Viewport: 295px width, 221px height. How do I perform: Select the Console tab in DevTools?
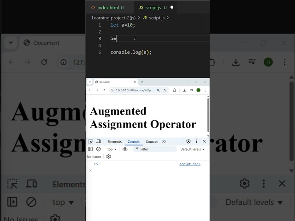point(134,142)
